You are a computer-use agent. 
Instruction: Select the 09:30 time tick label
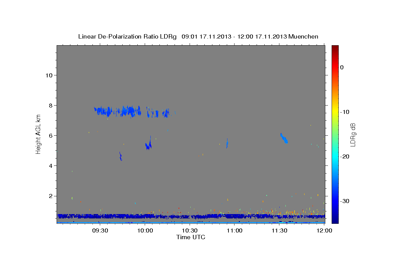tap(100, 230)
